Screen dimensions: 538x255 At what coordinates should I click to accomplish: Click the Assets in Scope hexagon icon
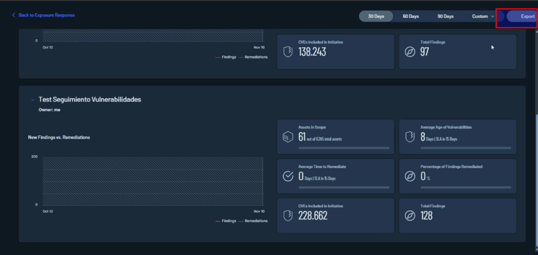pyautogui.click(x=288, y=137)
